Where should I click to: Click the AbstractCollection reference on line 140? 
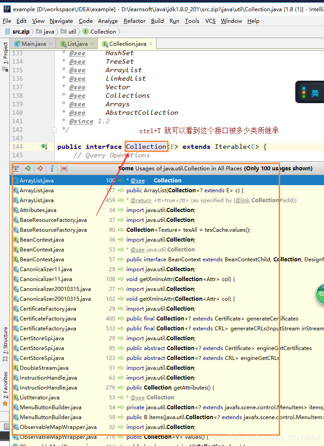coord(142,113)
